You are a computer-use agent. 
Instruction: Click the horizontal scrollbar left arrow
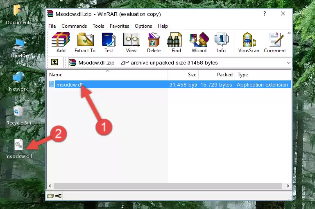point(50,186)
